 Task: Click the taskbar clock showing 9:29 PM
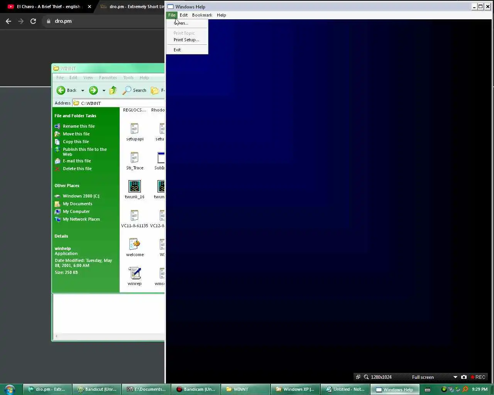point(480,389)
